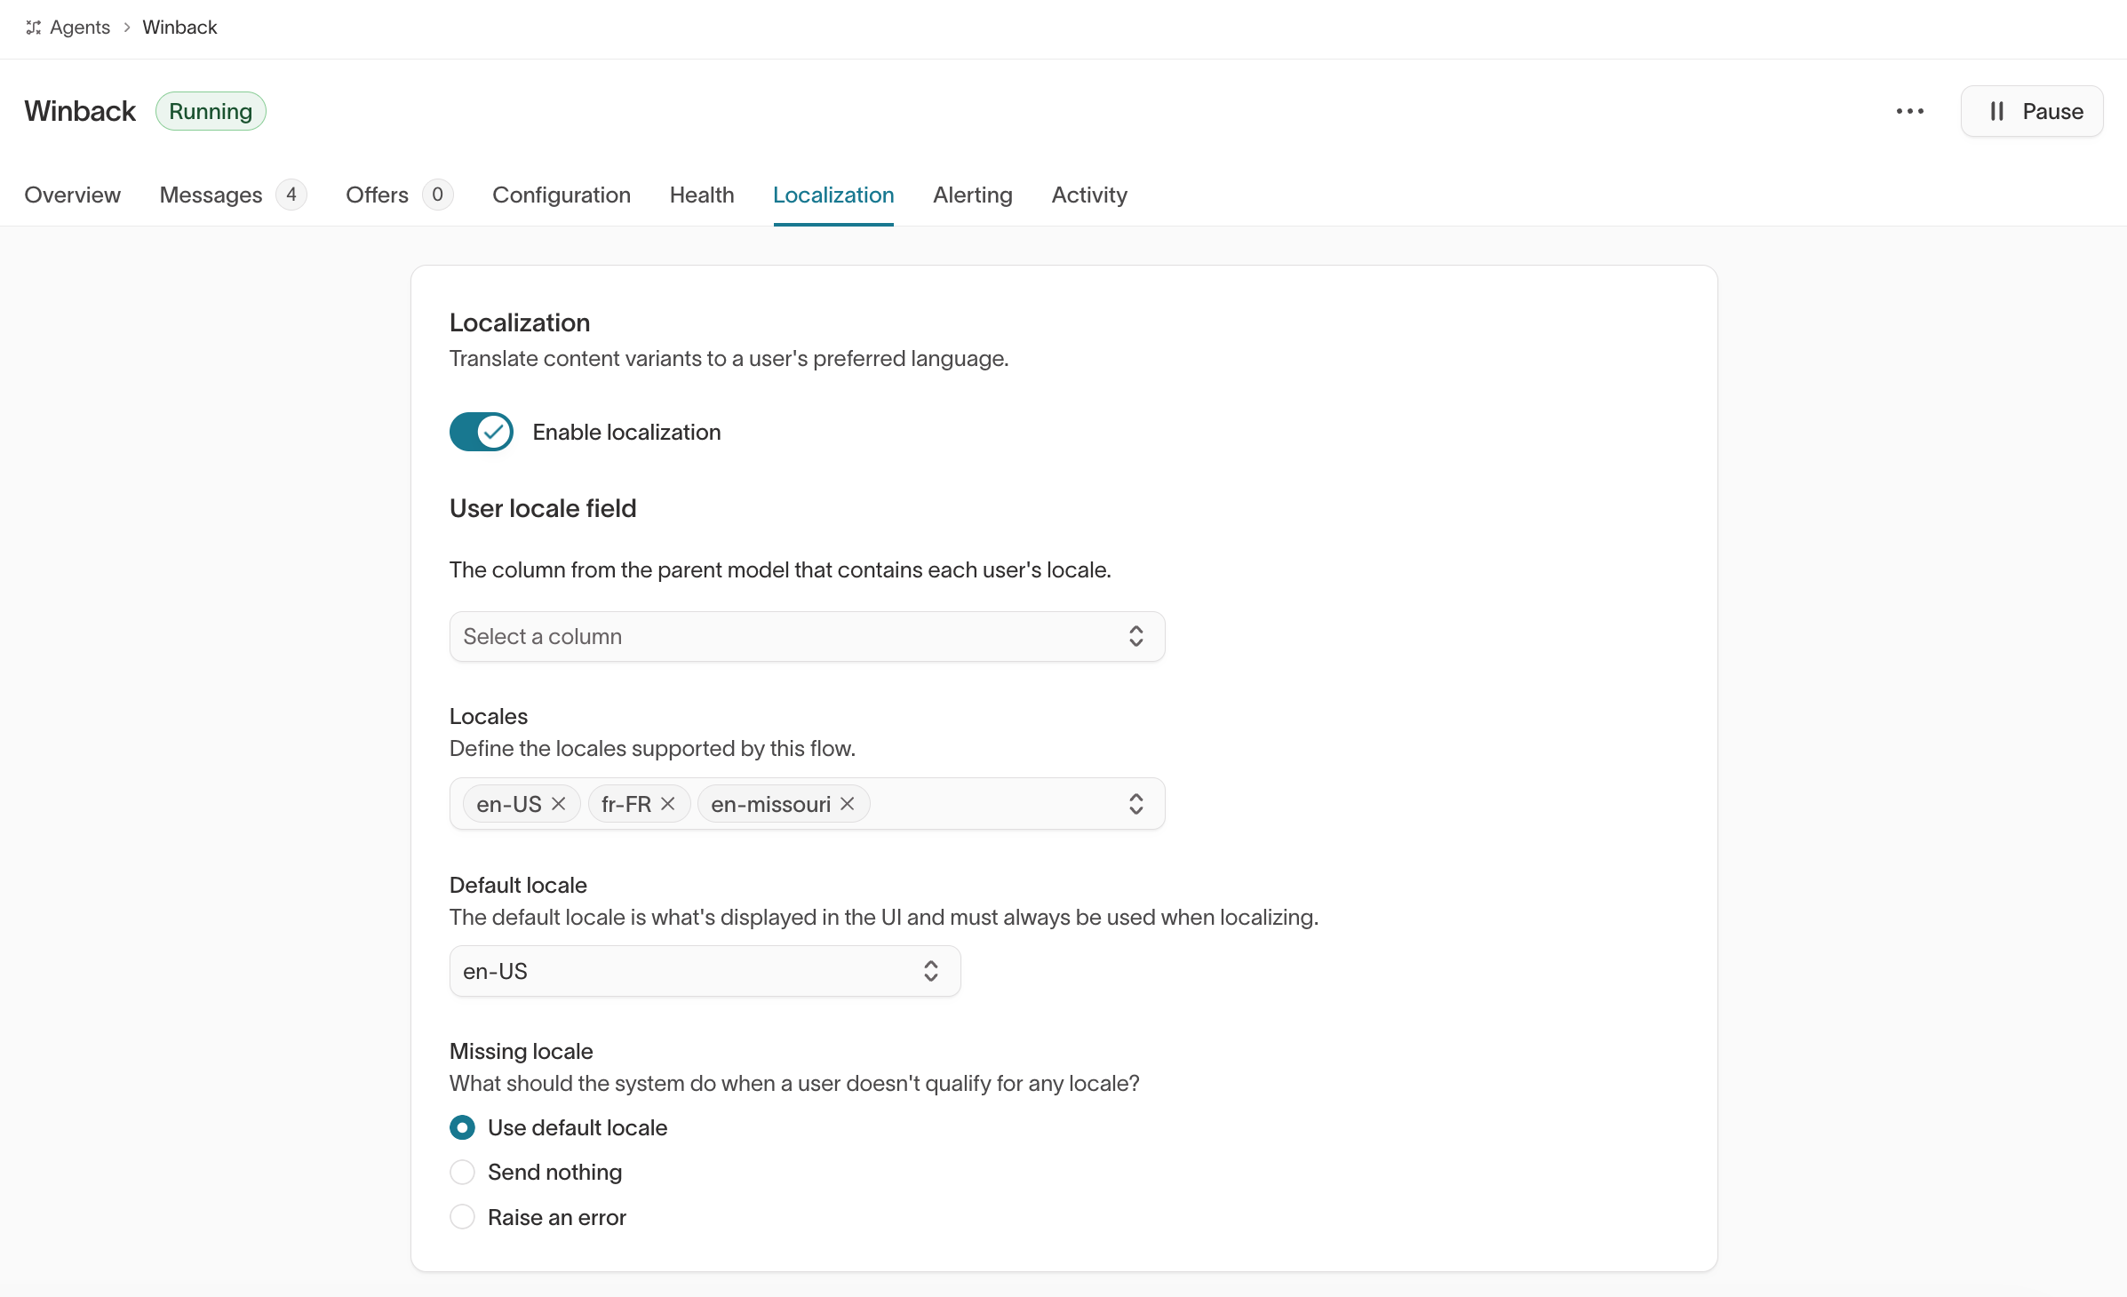The height and width of the screenshot is (1297, 2127).
Task: Select the Localization tab
Action: point(833,195)
